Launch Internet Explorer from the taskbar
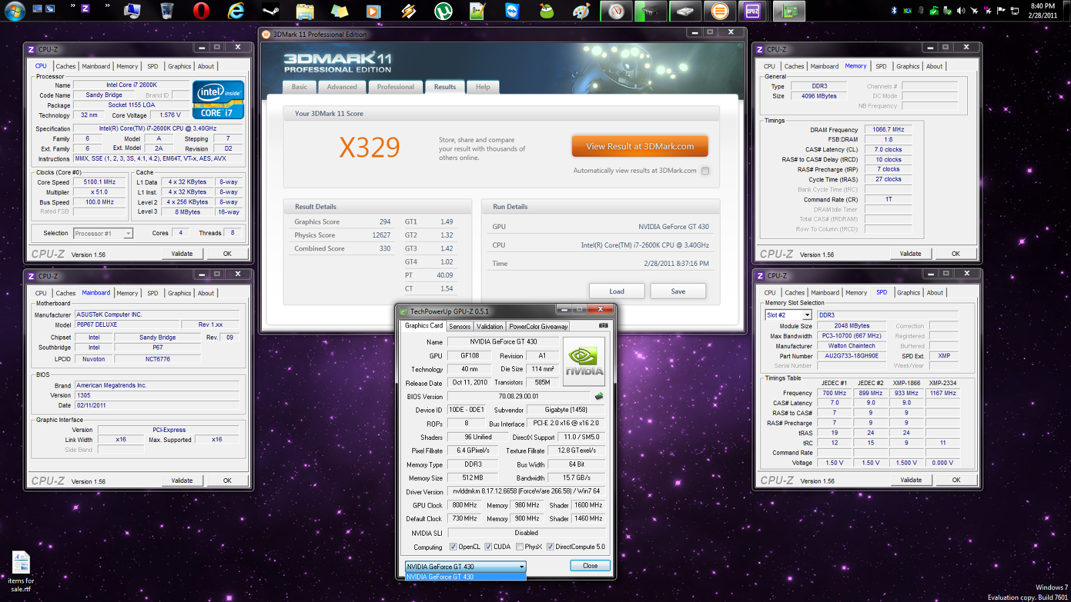 (x=236, y=11)
